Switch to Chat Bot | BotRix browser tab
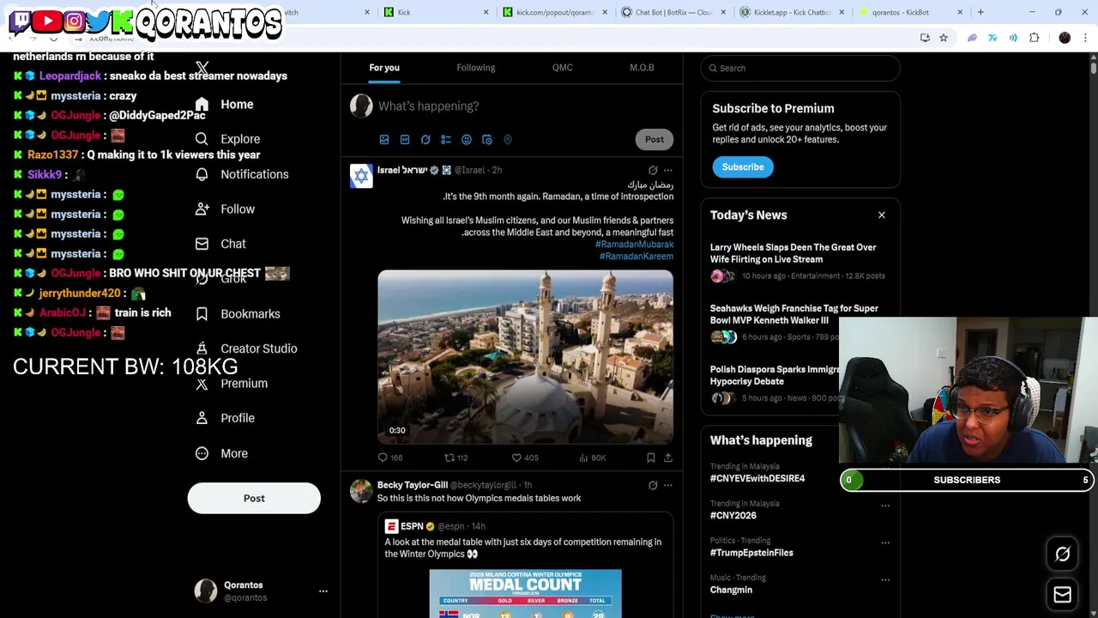 674,12
